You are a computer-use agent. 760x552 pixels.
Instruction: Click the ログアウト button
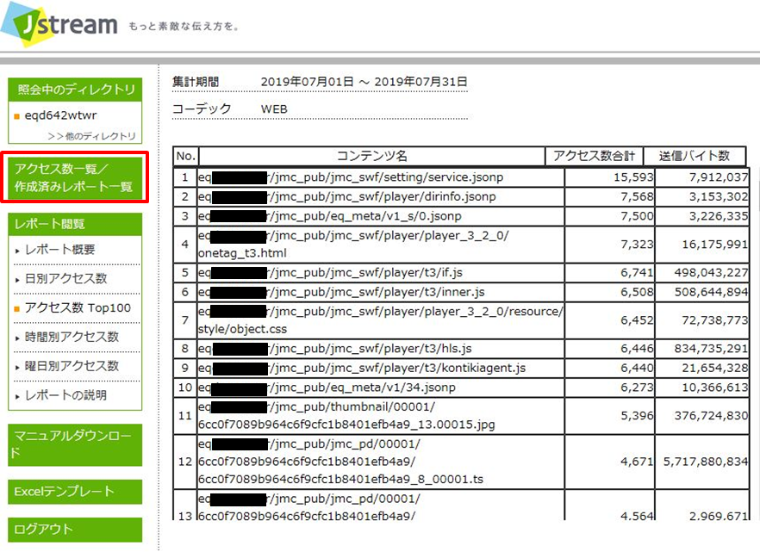click(x=75, y=530)
